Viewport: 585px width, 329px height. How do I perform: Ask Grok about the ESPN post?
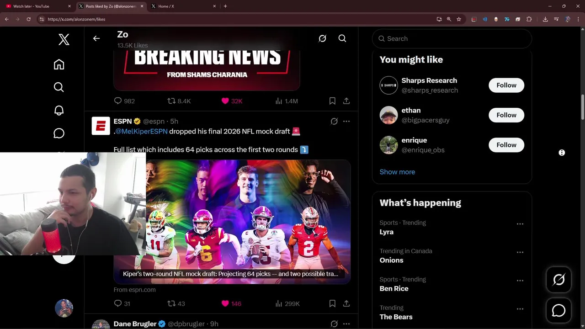[x=334, y=121]
